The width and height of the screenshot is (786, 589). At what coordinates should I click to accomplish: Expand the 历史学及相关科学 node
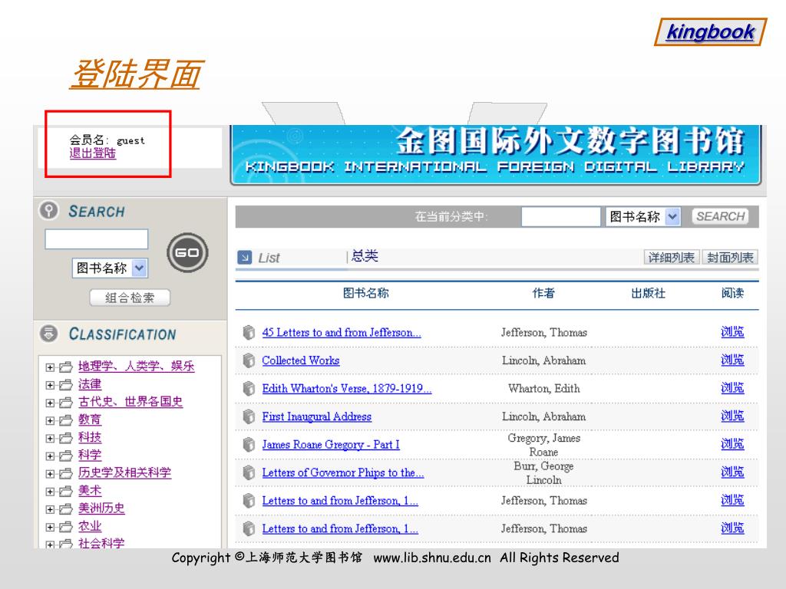click(x=50, y=474)
